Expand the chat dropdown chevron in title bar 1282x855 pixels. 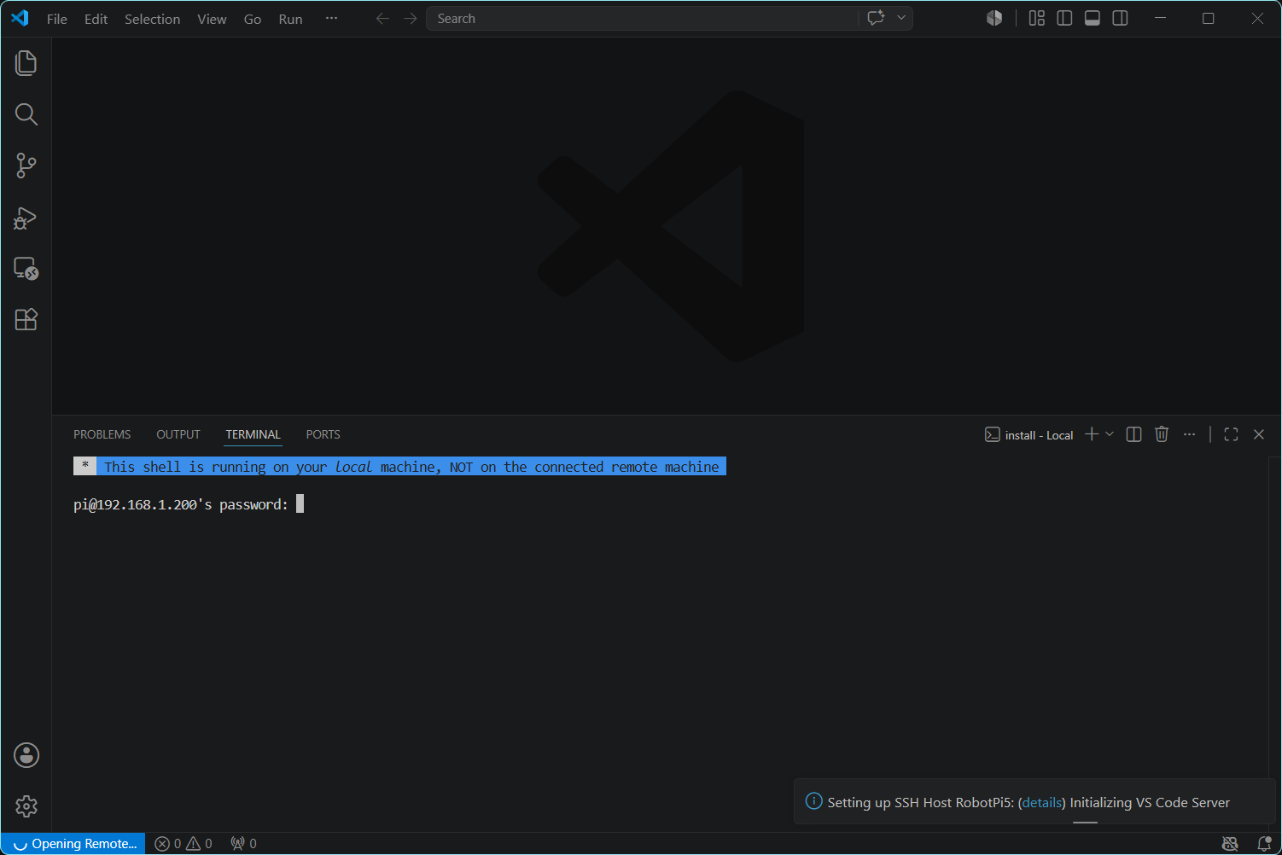point(901,18)
